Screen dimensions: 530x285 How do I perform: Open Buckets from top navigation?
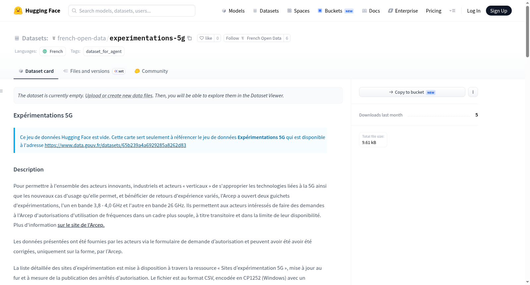point(336,11)
